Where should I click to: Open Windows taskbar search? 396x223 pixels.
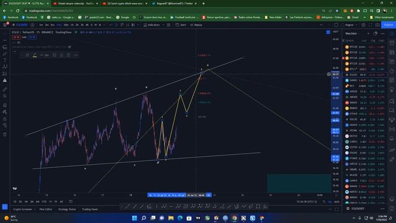[x=144, y=218]
